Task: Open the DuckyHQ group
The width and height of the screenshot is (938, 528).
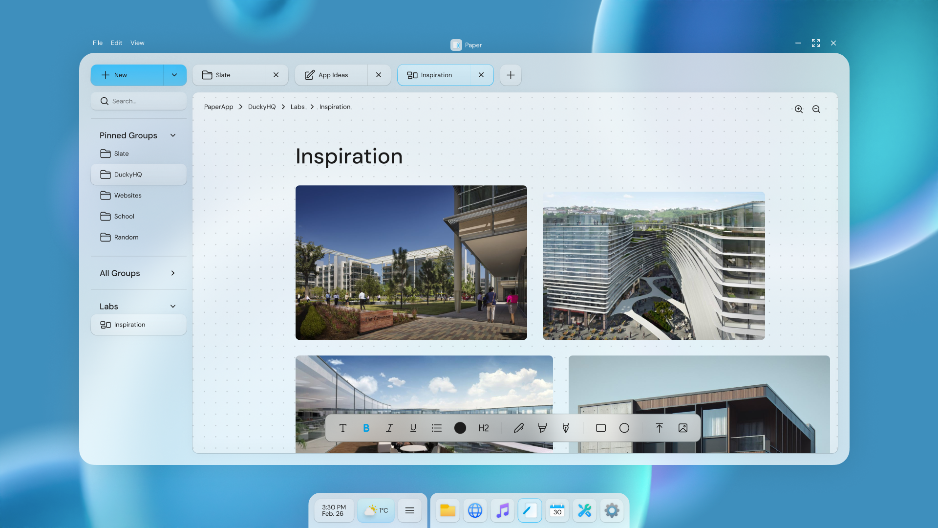Action: (x=139, y=175)
